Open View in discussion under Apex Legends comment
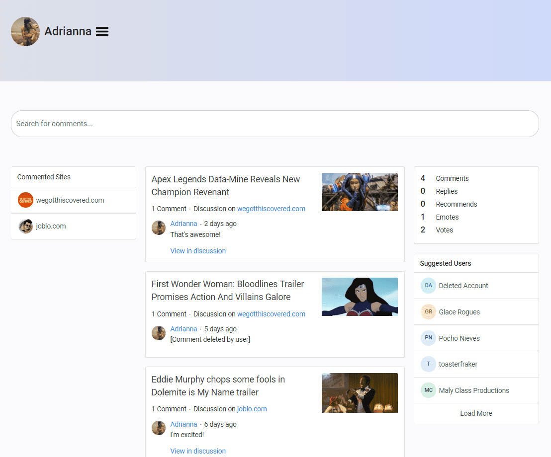Screen dimensions: 551x457 [198, 251]
